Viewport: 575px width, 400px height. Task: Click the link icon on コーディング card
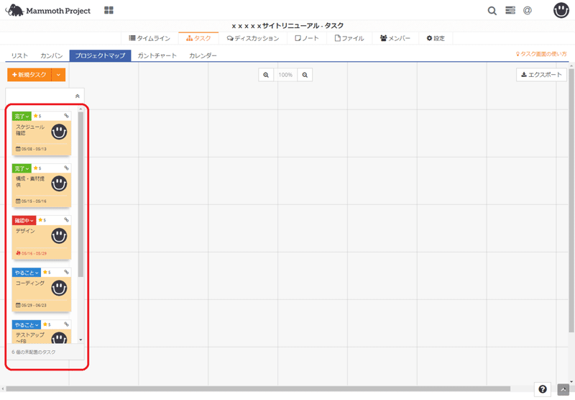point(66,272)
